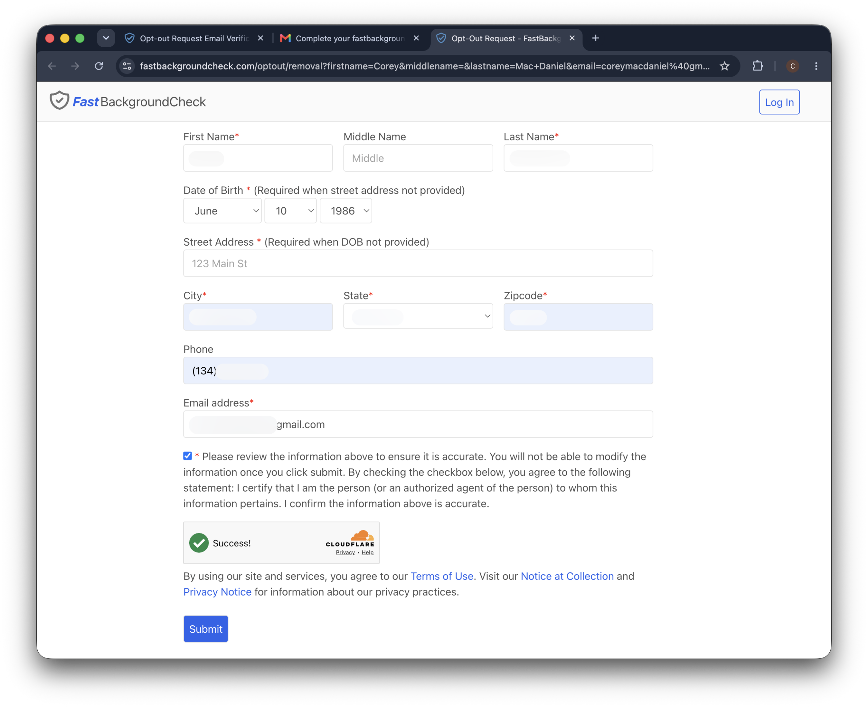Switch to the Gmail Complete your fastbackground tab

click(350, 38)
